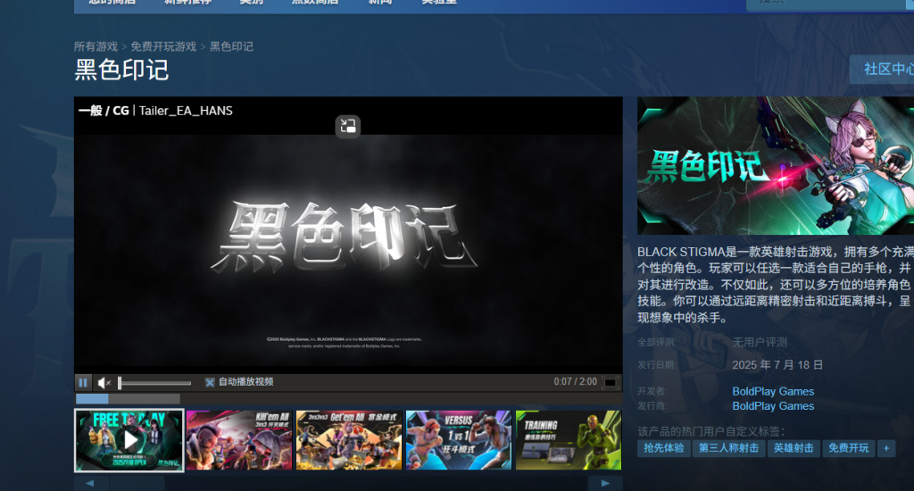Click the 无用户评测 review text
914x491 pixels.
tap(760, 342)
